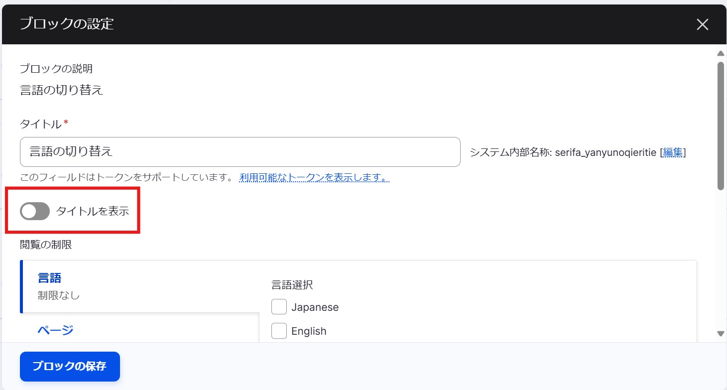Click the ブロックの設定 dialog title

click(x=67, y=24)
